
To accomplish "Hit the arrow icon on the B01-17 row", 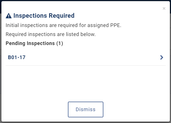I will coord(162,57).
